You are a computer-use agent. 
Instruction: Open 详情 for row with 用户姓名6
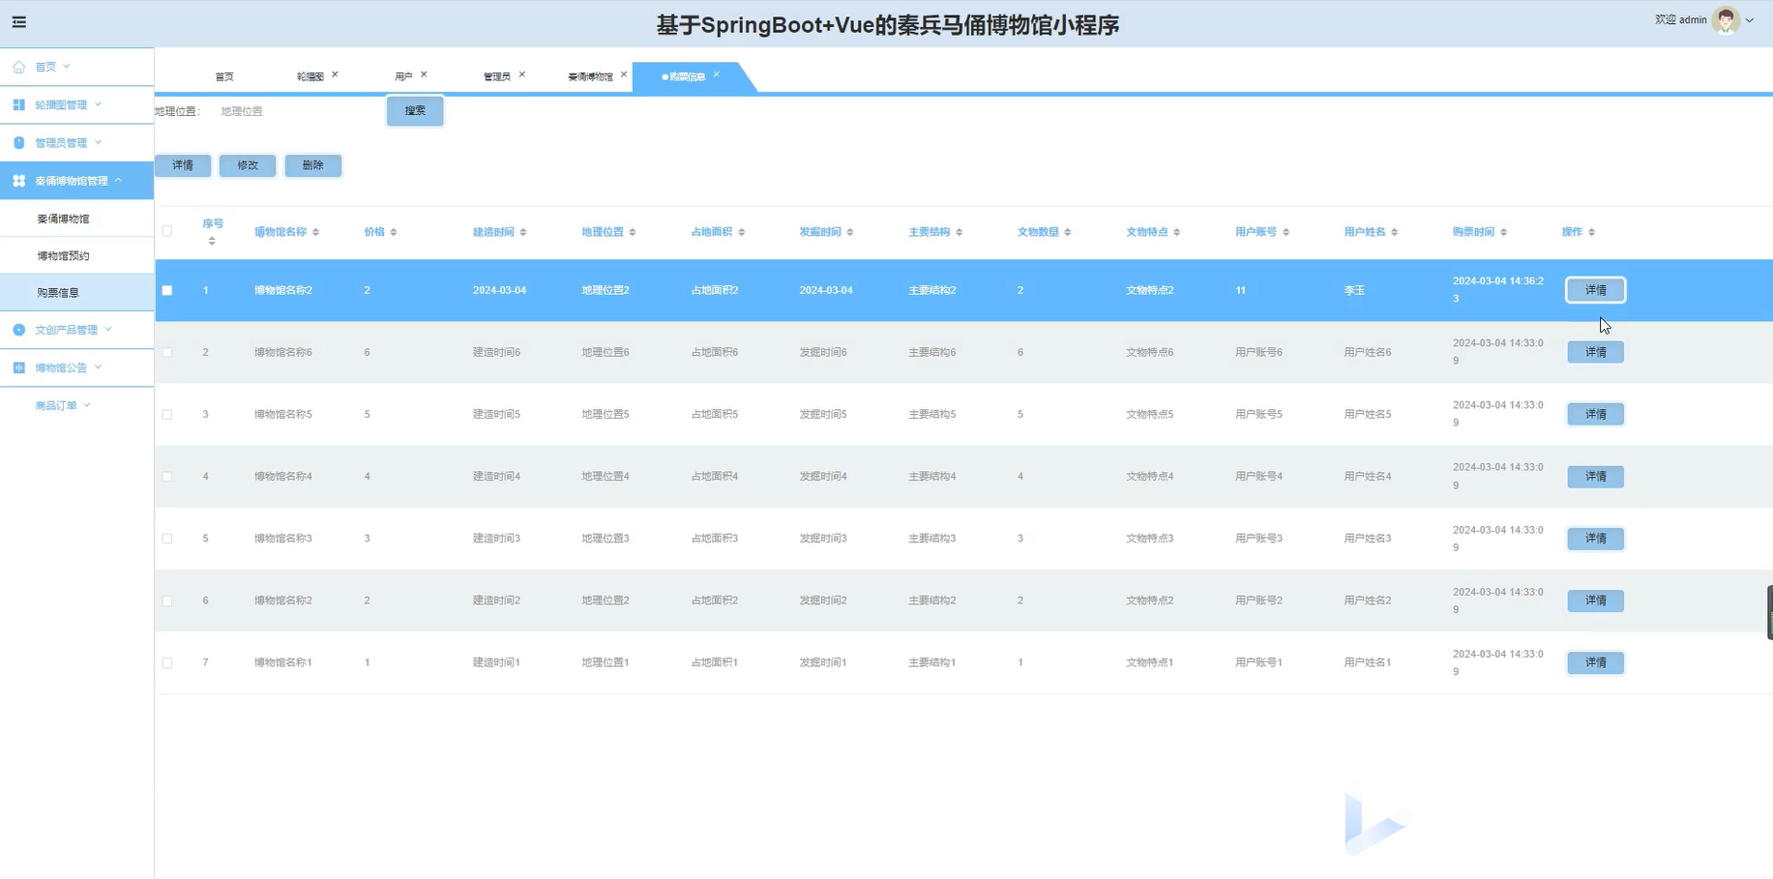click(1595, 352)
